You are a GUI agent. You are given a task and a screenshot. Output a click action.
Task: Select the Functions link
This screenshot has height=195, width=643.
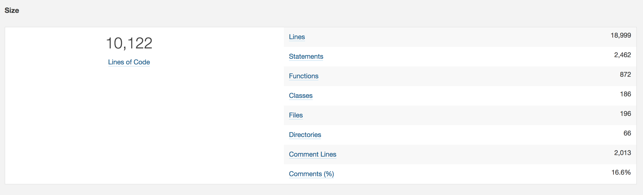tap(304, 76)
